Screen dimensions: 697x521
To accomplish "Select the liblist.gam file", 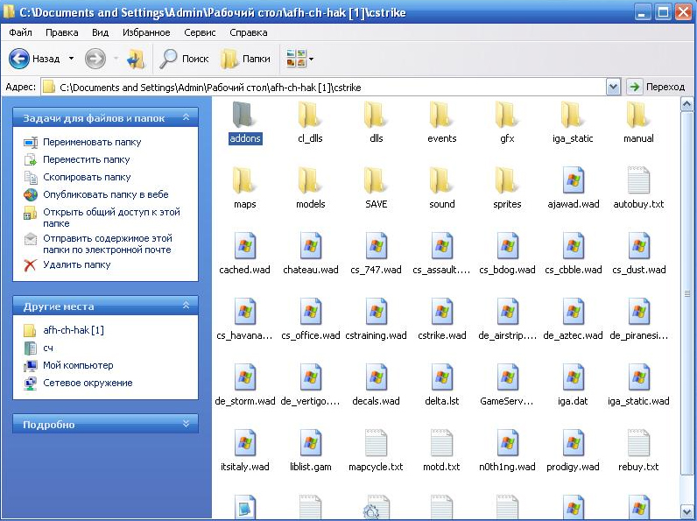I will point(310,450).
